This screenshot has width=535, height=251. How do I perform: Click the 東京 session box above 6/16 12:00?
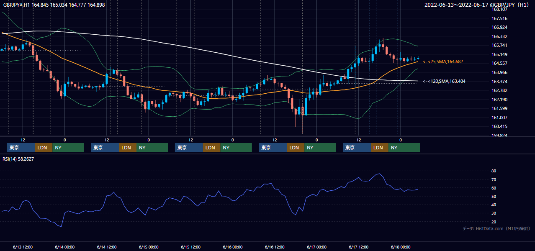coord(273,148)
